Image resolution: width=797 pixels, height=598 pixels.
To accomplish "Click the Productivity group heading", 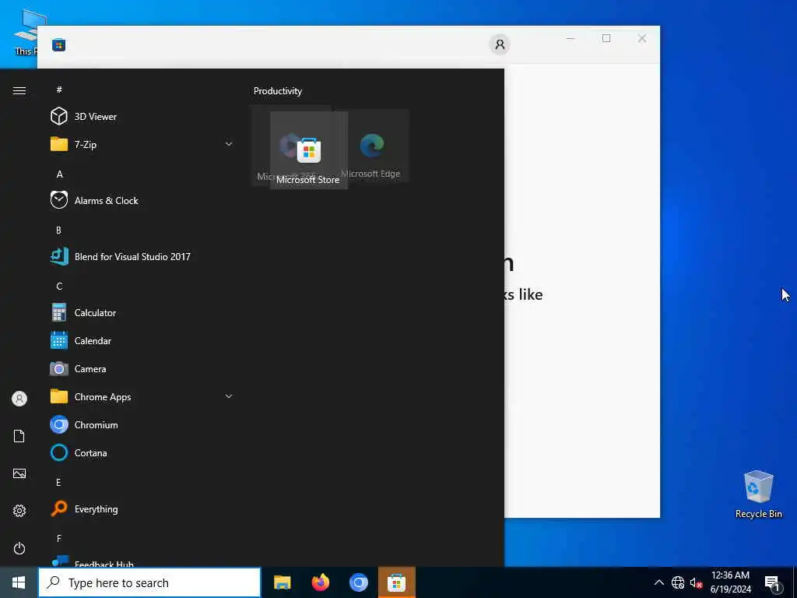I will 278,91.
